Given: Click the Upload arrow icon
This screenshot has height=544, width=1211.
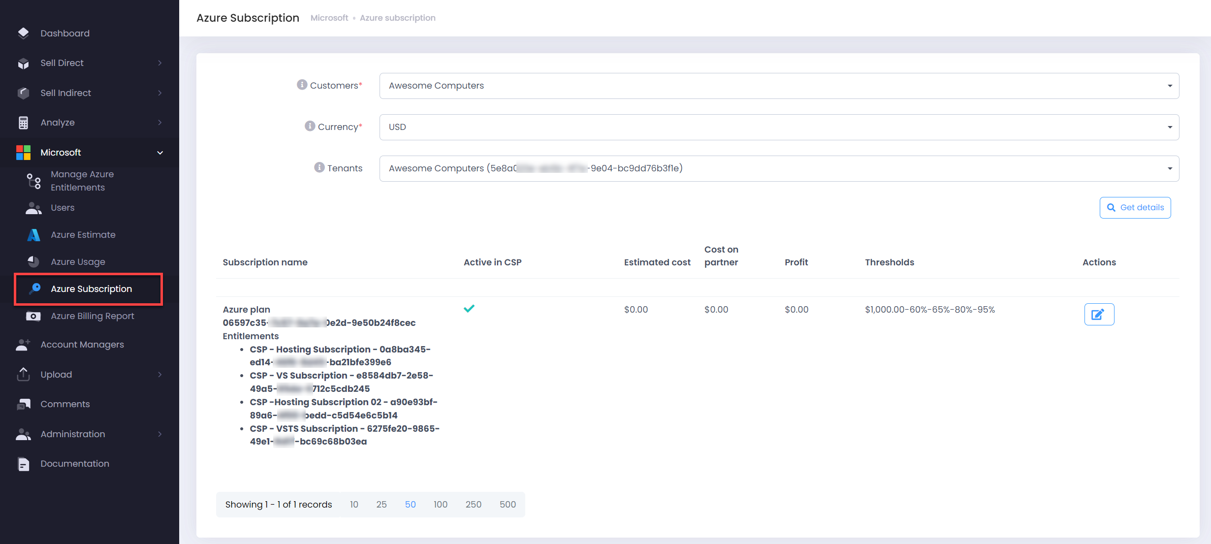Looking at the screenshot, I should 23,374.
